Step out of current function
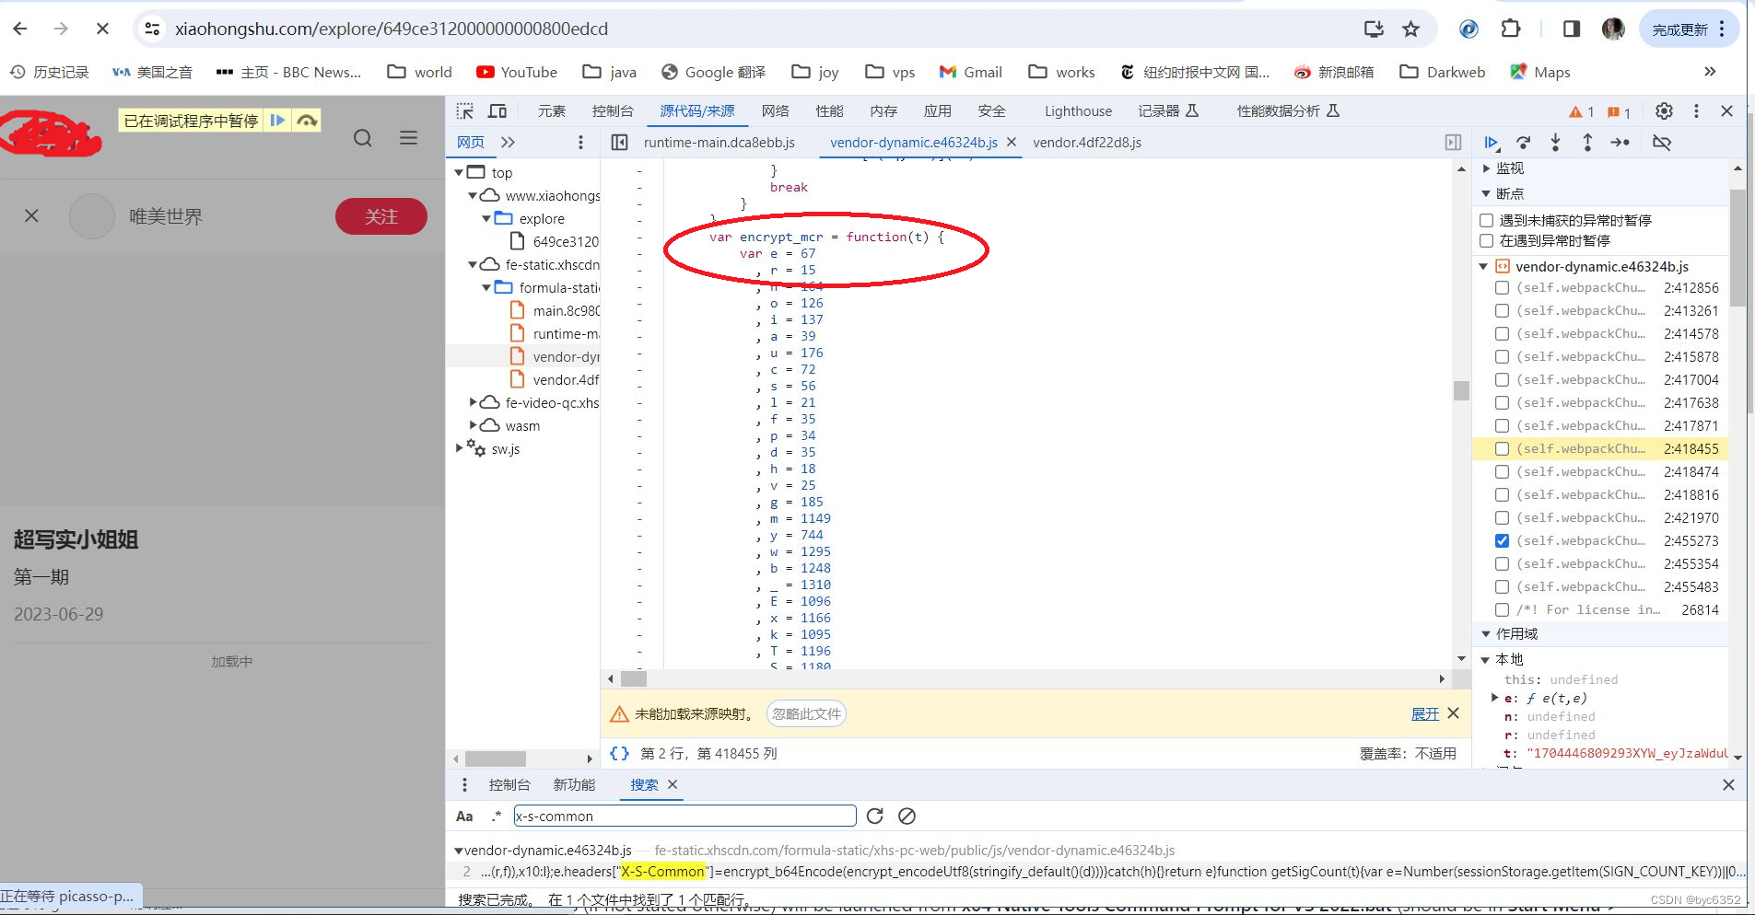1755x915 pixels. [1586, 143]
